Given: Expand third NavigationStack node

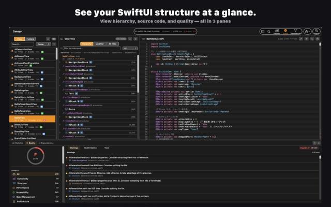Looking at the screenshot, I should pos(61,78).
